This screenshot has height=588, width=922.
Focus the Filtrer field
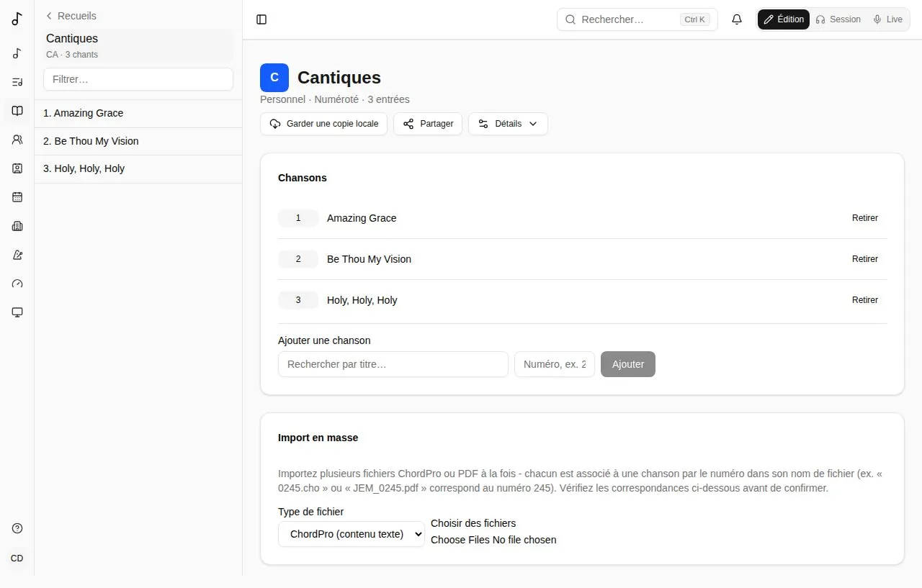pos(138,79)
